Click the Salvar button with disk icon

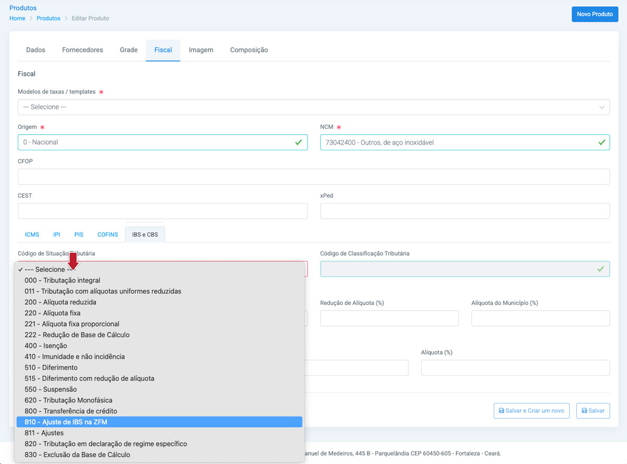pyautogui.click(x=593, y=411)
